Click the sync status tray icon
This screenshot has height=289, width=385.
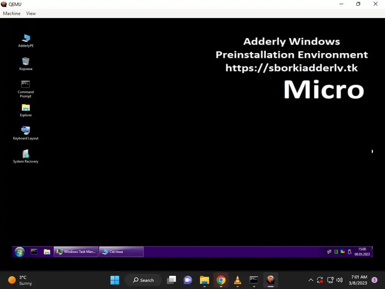320,280
